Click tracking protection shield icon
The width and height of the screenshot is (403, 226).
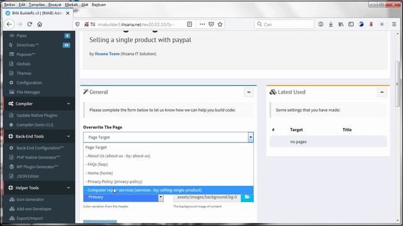pyautogui.click(x=77, y=24)
